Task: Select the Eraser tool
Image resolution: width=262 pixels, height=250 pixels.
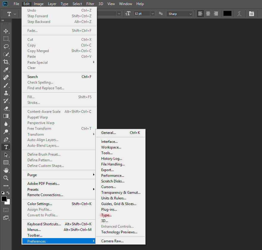Action: click(x=6, y=108)
